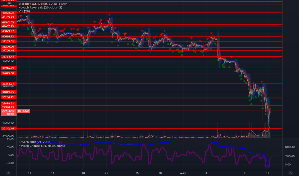Image resolution: width=299 pixels, height=176 pixels.
Task: Click the 36764.44 price level label
Action: pyautogui.click(x=9, y=57)
